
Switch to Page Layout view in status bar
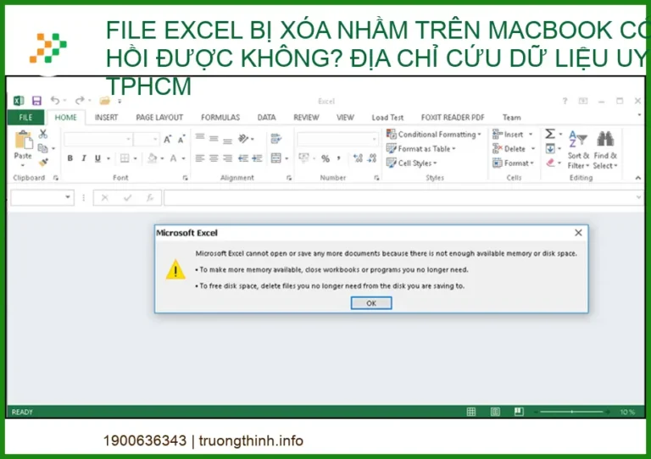(495, 412)
